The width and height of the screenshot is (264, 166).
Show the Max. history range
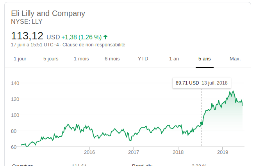coord(235,59)
